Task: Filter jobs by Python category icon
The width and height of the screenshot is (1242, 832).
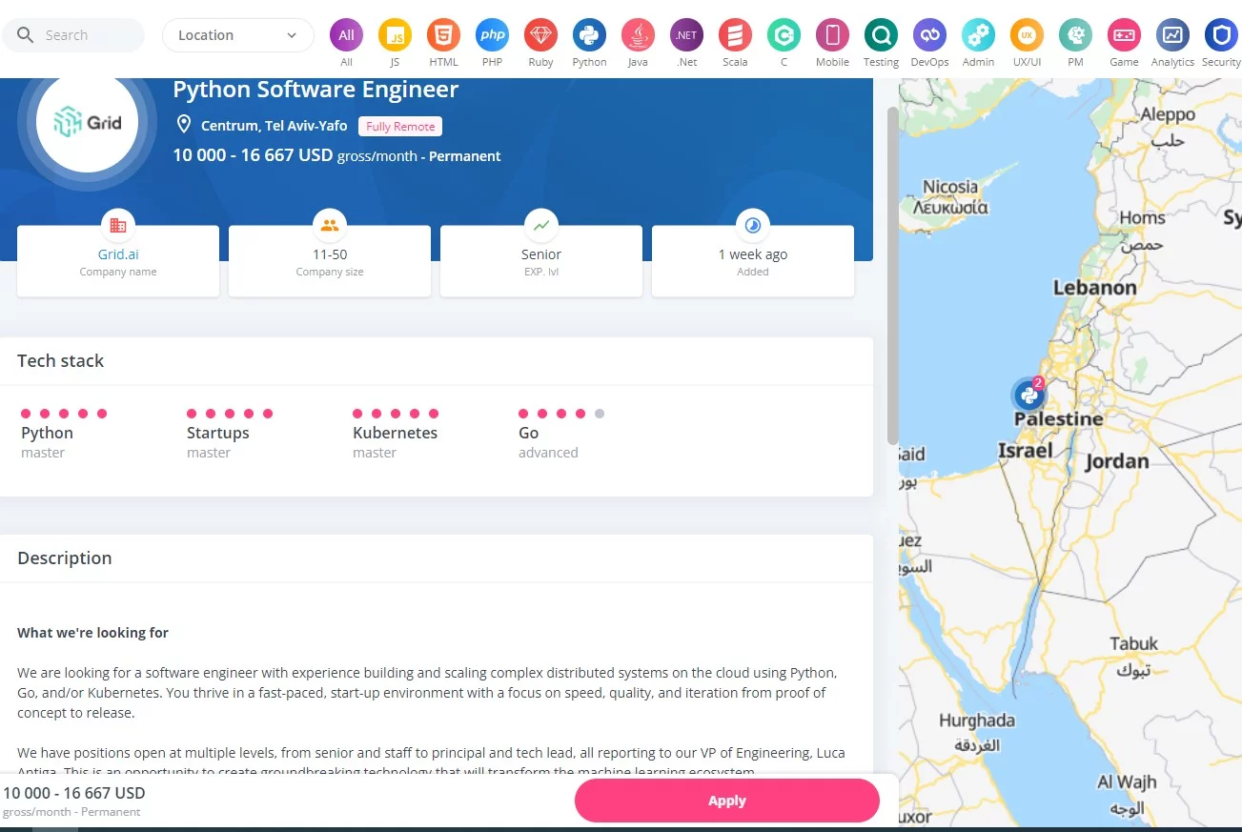Action: (x=589, y=35)
